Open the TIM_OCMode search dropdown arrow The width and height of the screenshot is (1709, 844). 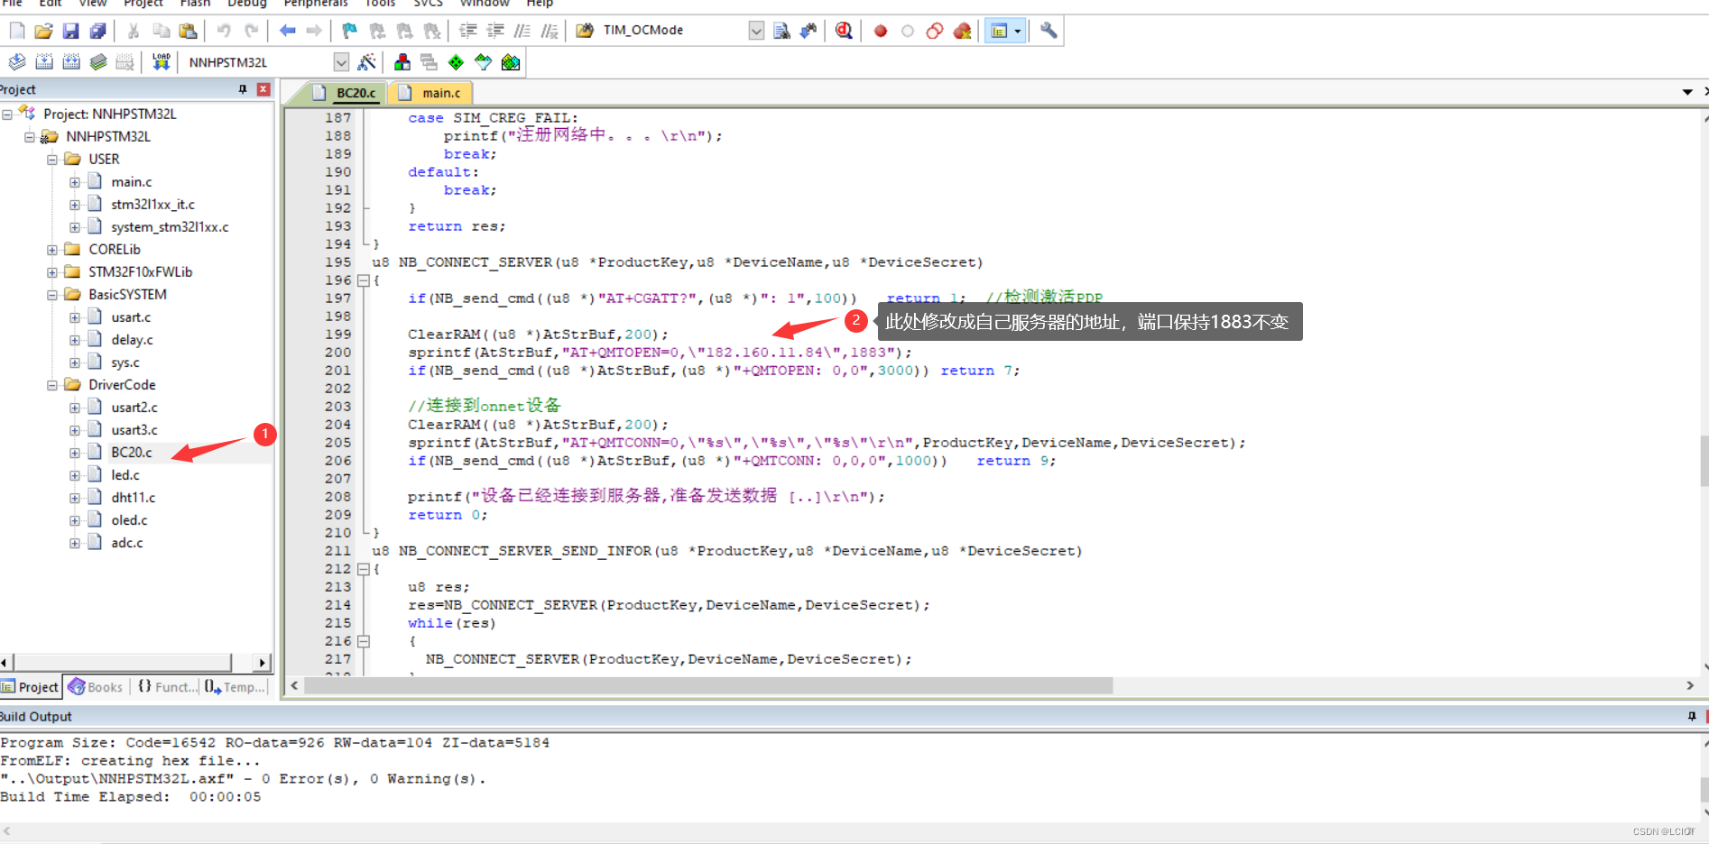[x=756, y=31]
